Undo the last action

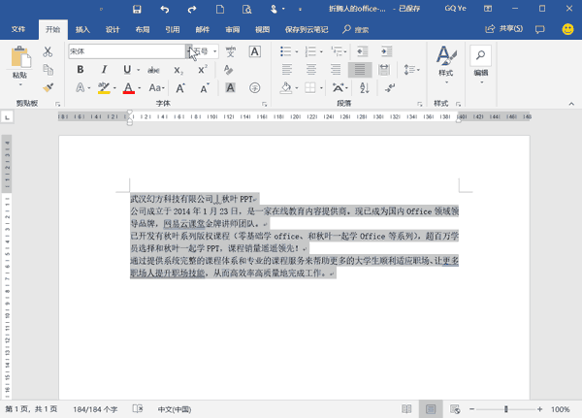pos(165,9)
